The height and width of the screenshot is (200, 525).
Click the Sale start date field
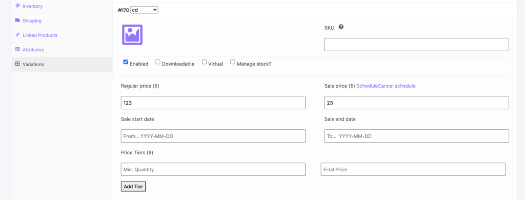coord(213,136)
